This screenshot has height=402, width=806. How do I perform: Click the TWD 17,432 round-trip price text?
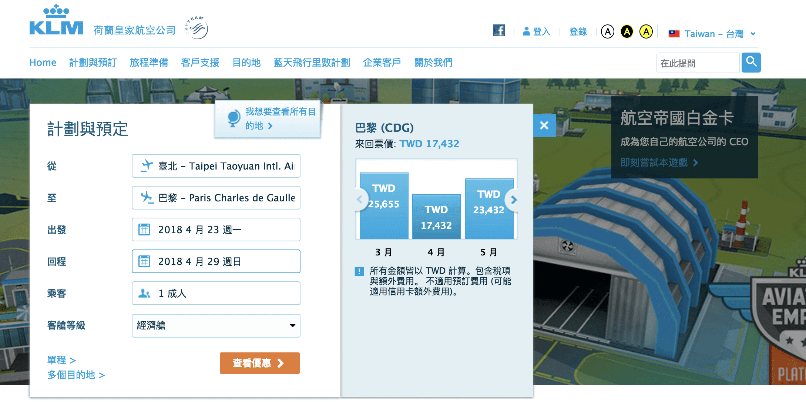pyautogui.click(x=429, y=144)
